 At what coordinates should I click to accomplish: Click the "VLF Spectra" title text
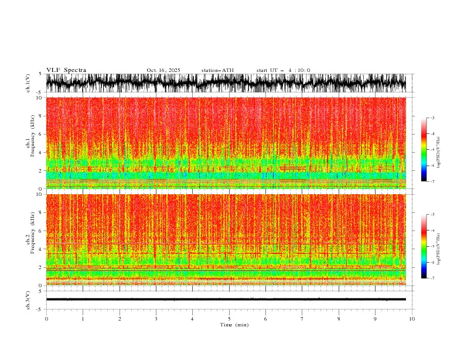click(x=66, y=70)
